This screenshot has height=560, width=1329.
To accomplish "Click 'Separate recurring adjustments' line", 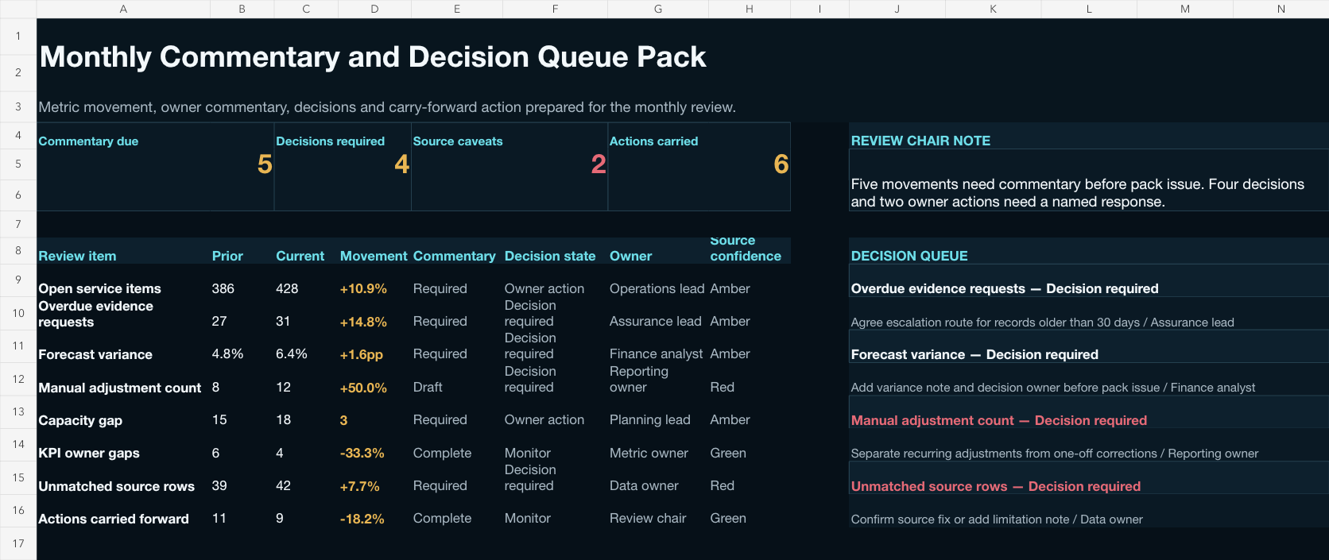I will pos(1055,453).
